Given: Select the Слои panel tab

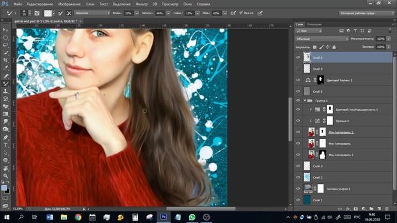Looking at the screenshot, I should [299, 24].
